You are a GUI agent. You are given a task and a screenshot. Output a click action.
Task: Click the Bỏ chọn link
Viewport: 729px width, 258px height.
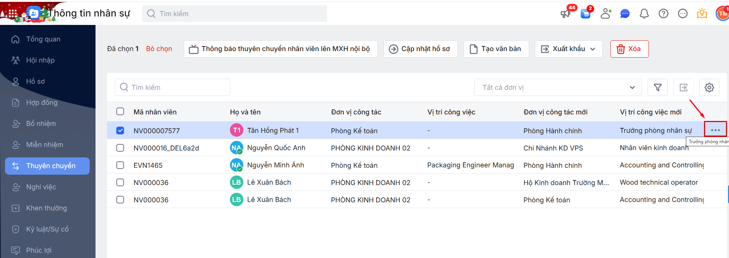[x=159, y=49]
